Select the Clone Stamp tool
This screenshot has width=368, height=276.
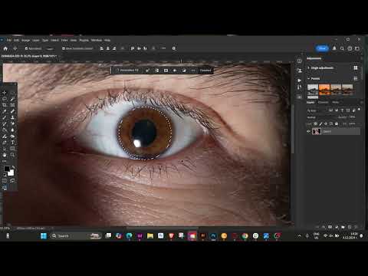12,117
